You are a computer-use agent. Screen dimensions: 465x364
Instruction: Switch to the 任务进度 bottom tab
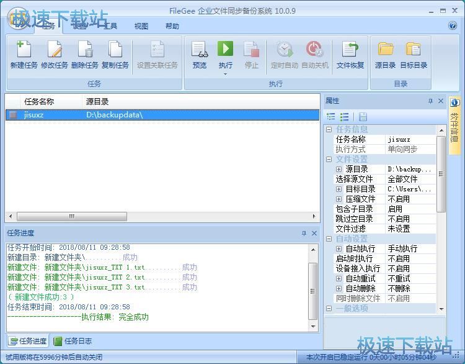point(27,341)
